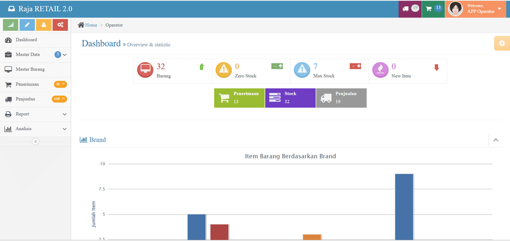This screenshot has height=241, width=510.
Task: Collapse the sidebar with double-arrow button
Action: pyautogui.click(x=35, y=142)
